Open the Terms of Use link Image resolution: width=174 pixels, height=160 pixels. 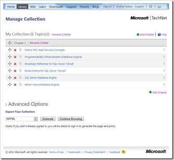56,152
